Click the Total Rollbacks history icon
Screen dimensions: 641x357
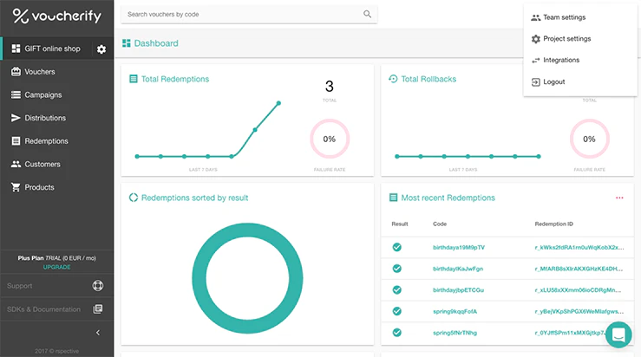(x=393, y=79)
